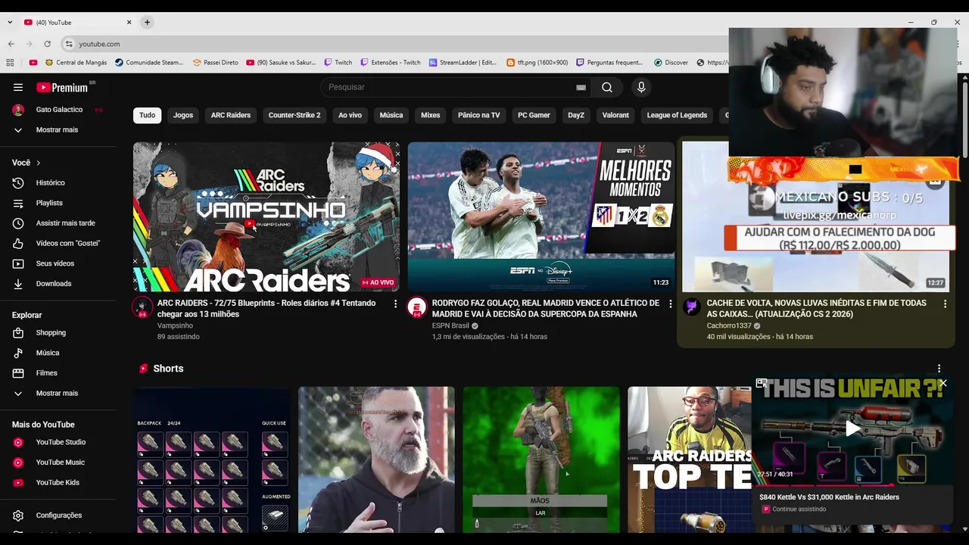Open options menu for ARC RAIDERS livestream

[395, 304]
